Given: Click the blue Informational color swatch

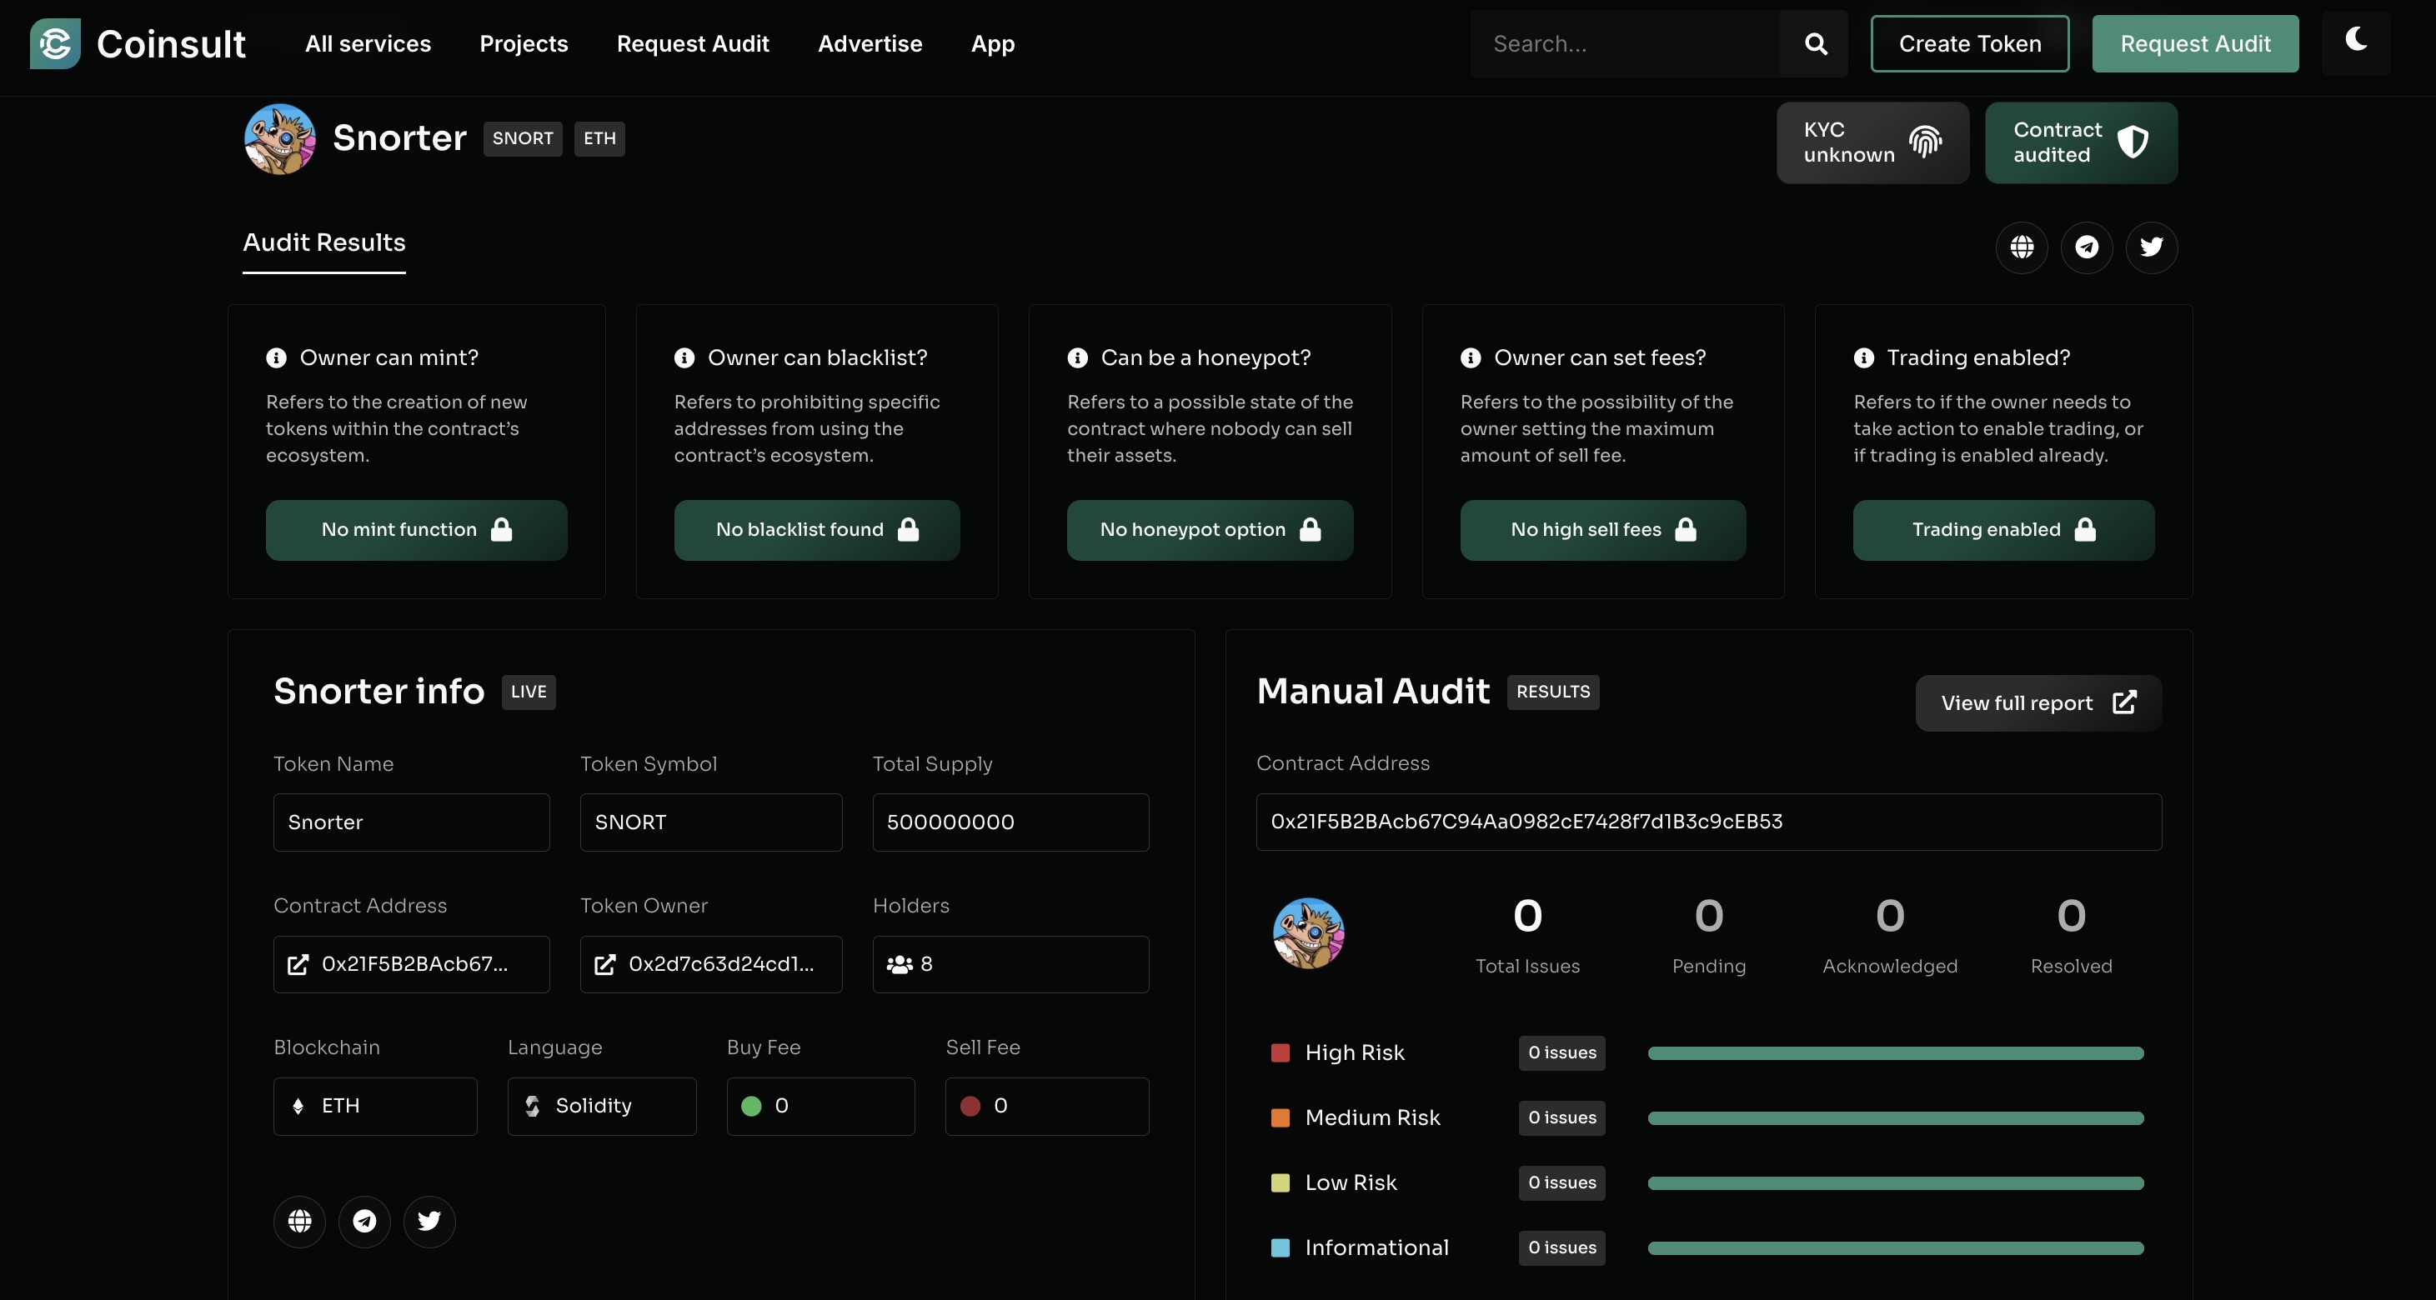Looking at the screenshot, I should click(1281, 1248).
